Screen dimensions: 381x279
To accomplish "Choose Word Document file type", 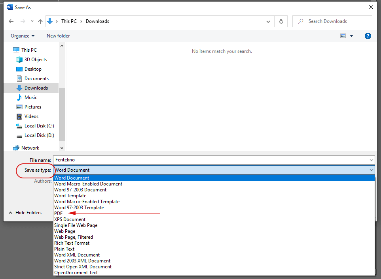I will click(214, 178).
